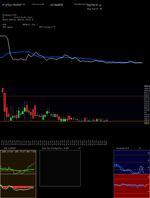Select the Day Vol label

94,9
